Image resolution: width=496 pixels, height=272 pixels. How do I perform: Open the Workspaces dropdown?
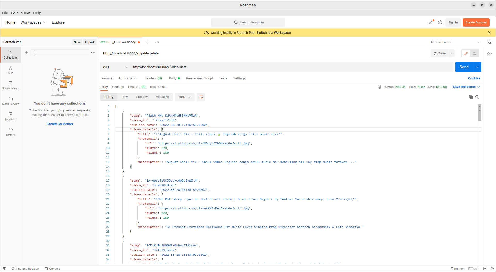point(33,22)
